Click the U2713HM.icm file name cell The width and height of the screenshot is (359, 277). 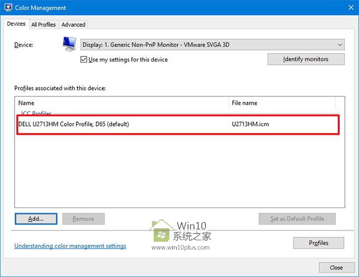click(x=250, y=124)
